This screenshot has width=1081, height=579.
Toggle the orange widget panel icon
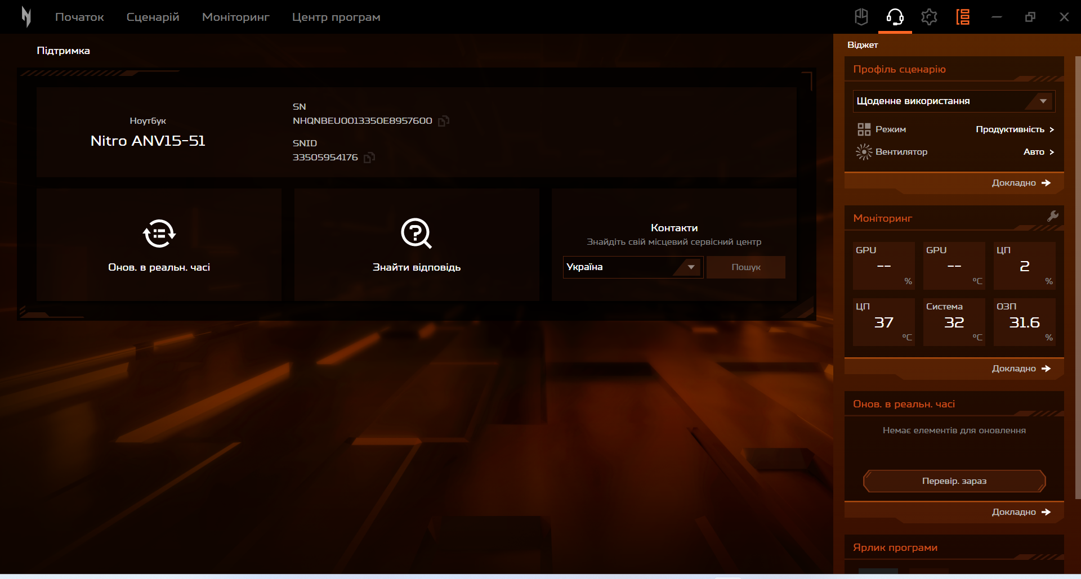click(963, 17)
